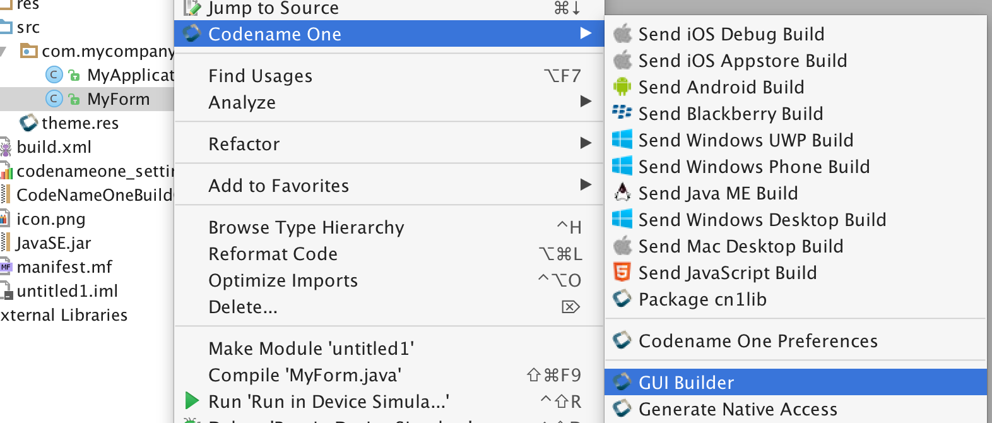This screenshot has width=992, height=423.
Task: Click the Ant icon beside build.xml
Action: click(6, 146)
